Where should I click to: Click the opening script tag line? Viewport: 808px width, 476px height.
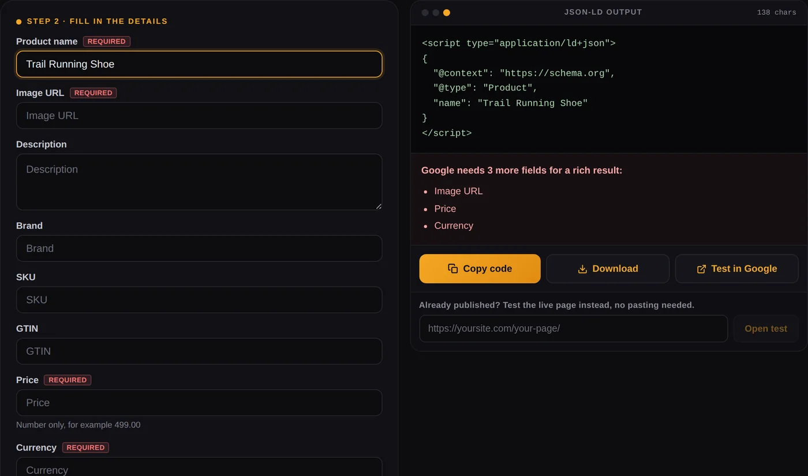pos(519,43)
